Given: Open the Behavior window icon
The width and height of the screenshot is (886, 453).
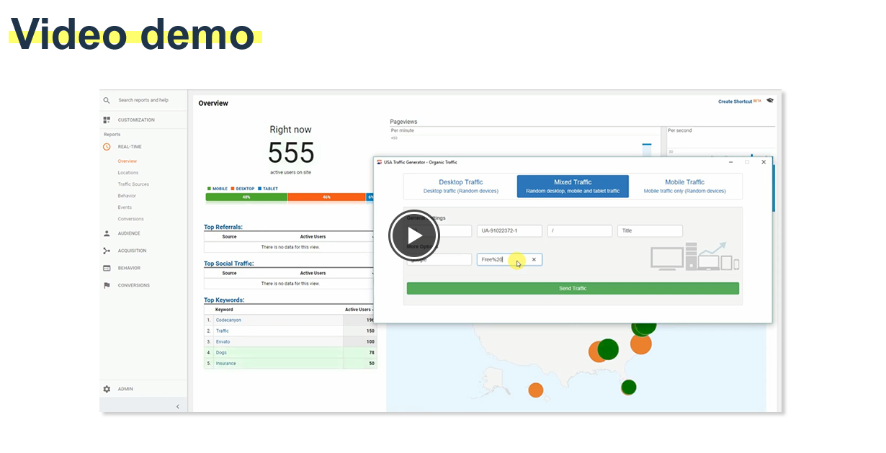Looking at the screenshot, I should [x=107, y=268].
